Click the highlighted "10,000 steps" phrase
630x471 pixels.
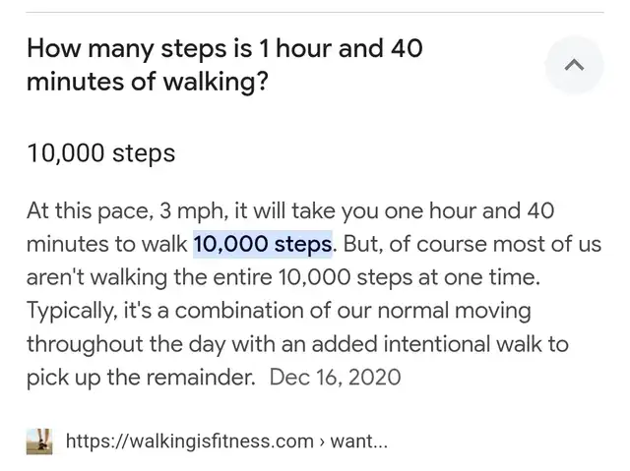(x=263, y=244)
